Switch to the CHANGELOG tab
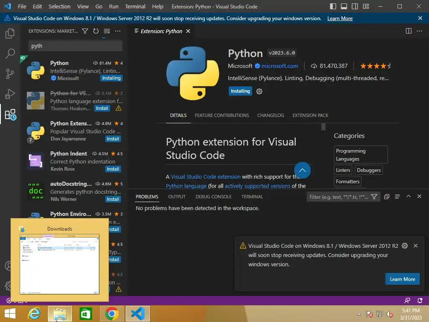The height and width of the screenshot is (322, 429). 271,115
